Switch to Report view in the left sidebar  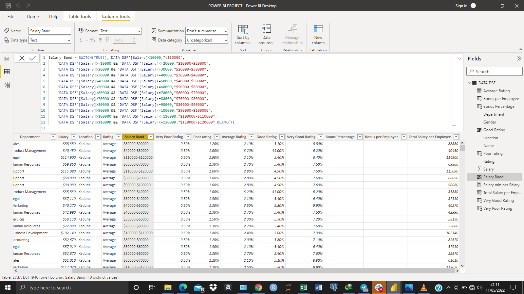[x=7, y=59]
